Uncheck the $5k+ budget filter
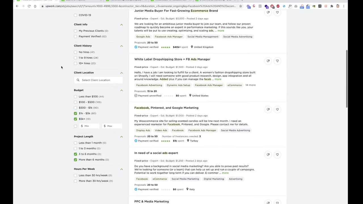363x204 pixels. coord(75,119)
